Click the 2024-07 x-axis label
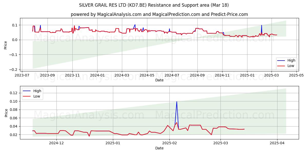308x154 pixels. (x=171, y=75)
